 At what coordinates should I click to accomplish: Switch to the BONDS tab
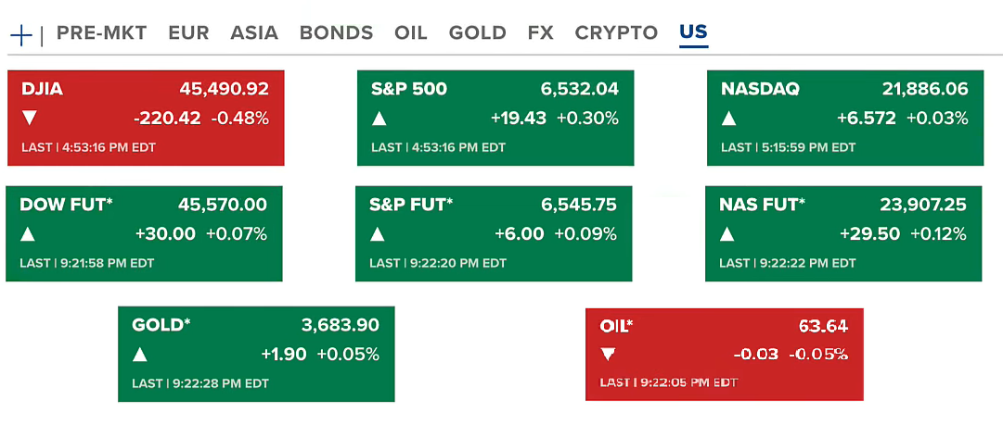coord(336,32)
